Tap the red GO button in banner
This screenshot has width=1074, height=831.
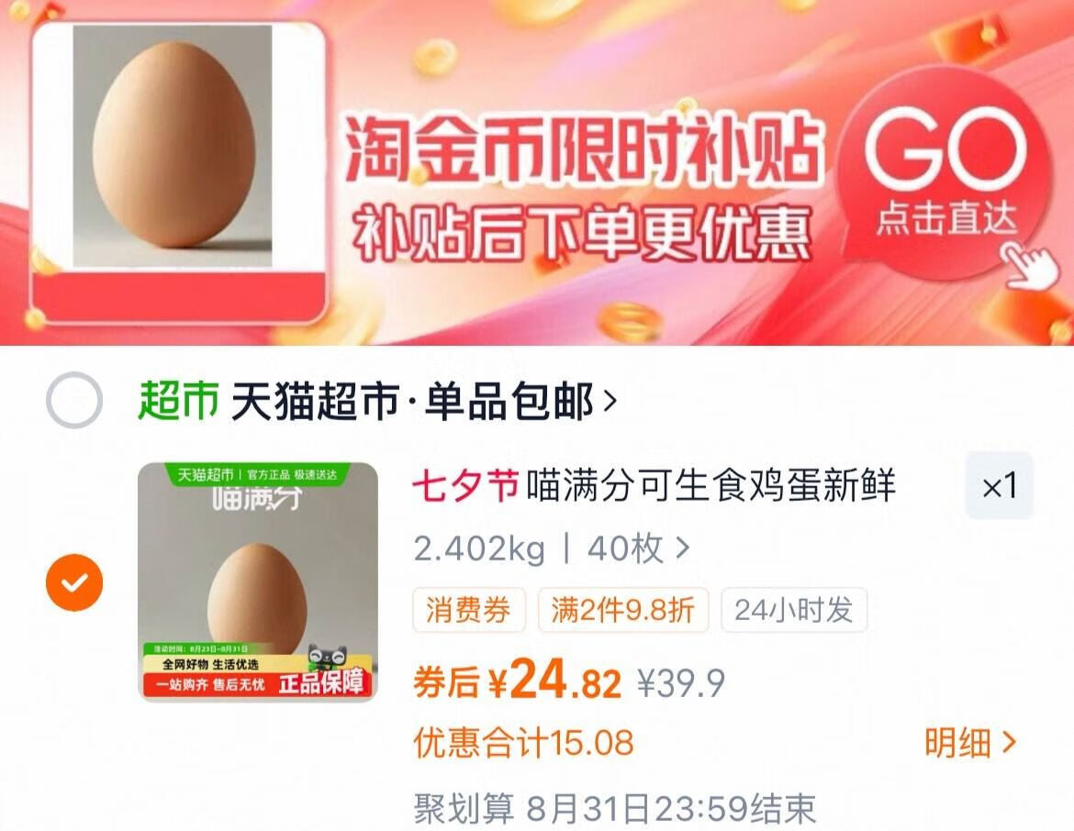pos(945,172)
